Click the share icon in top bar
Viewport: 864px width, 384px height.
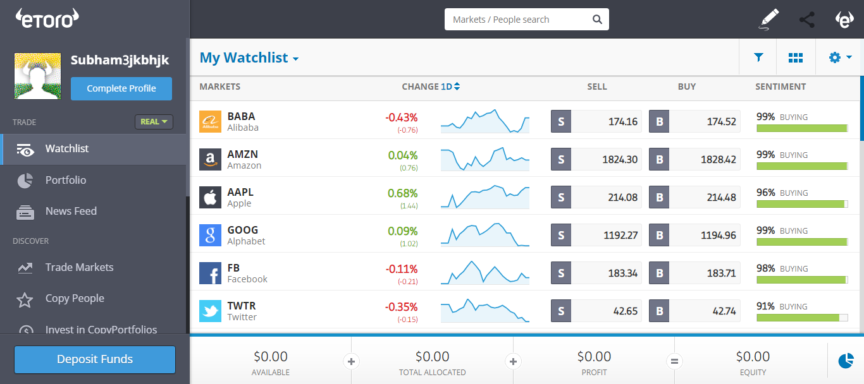tap(807, 20)
